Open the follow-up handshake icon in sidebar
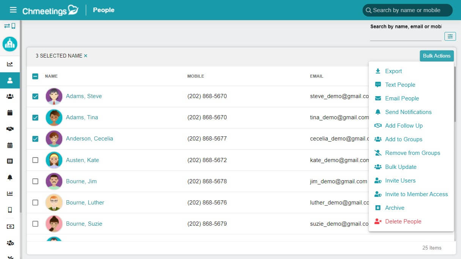The width and height of the screenshot is (461, 259). tap(10, 129)
